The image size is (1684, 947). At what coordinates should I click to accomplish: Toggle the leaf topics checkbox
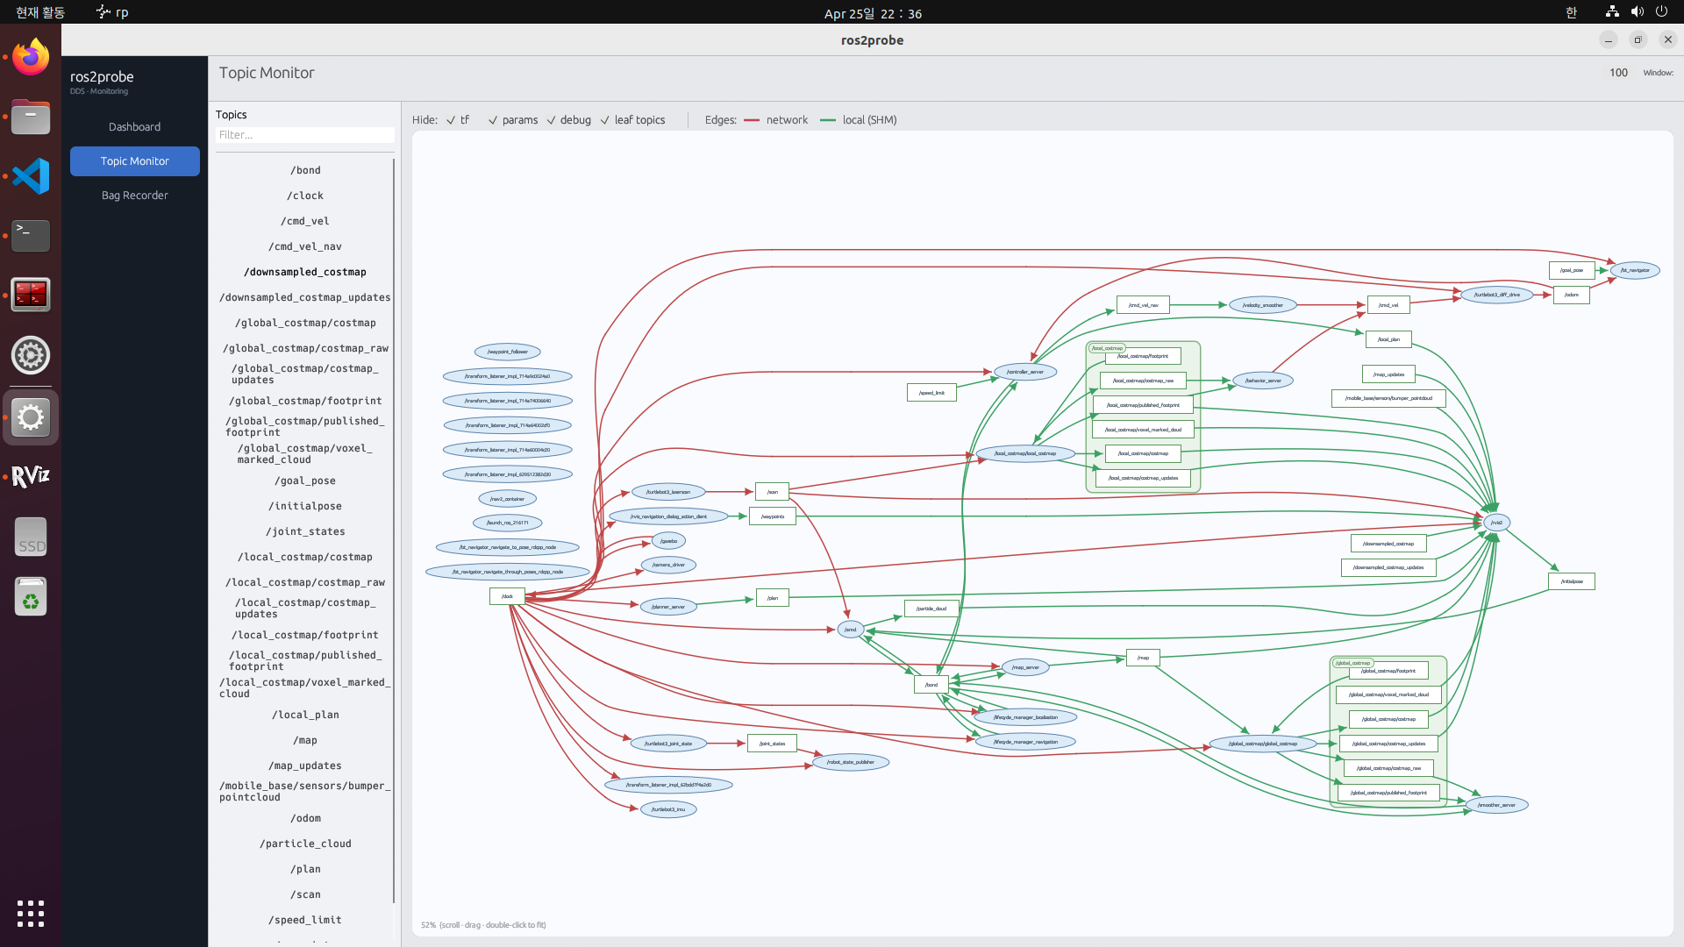tap(605, 120)
